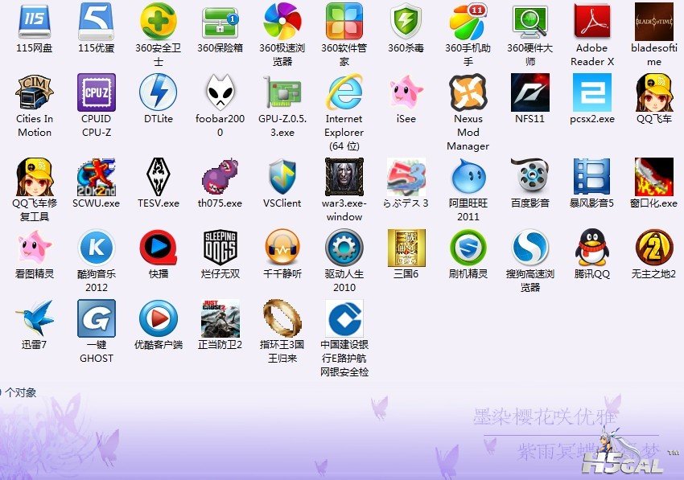Click QQ飞车修复工具 icon
The height and width of the screenshot is (480, 684).
(x=35, y=177)
